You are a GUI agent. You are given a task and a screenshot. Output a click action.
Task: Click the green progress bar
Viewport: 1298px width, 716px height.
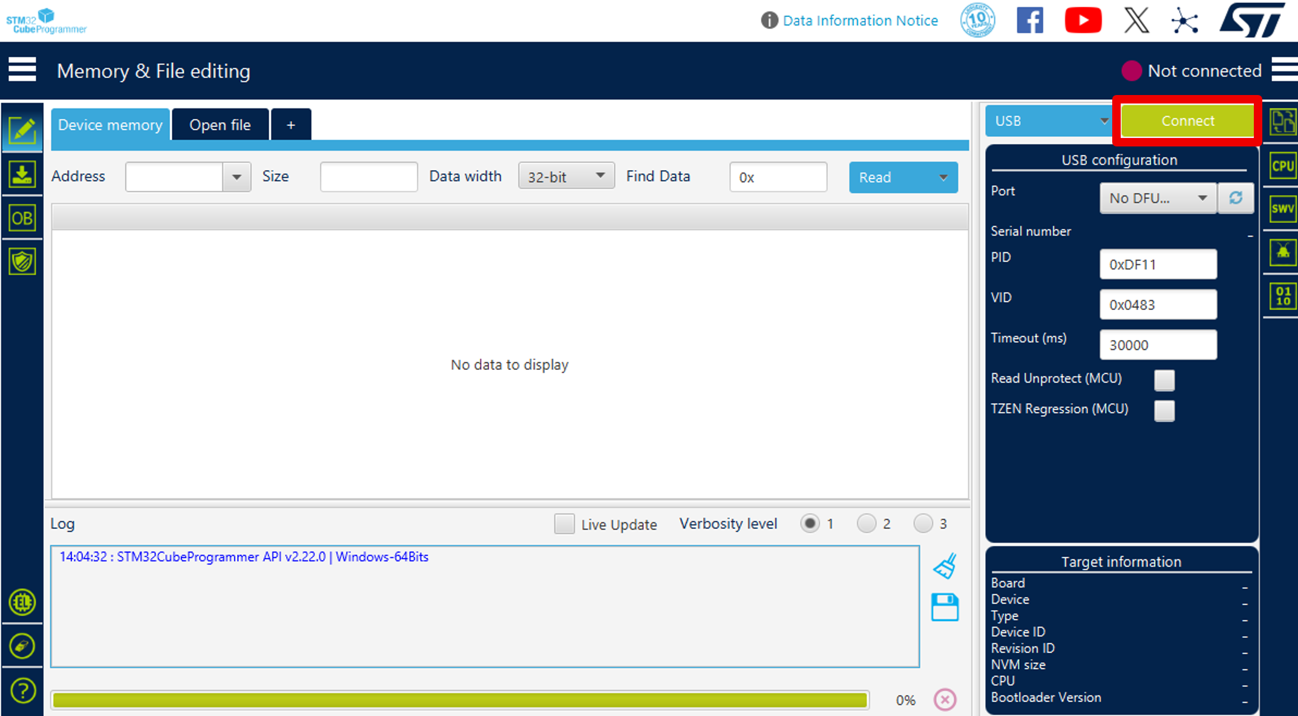click(x=461, y=700)
